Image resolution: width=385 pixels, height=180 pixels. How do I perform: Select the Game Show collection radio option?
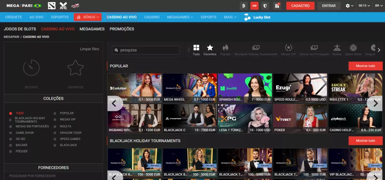coord(11,132)
